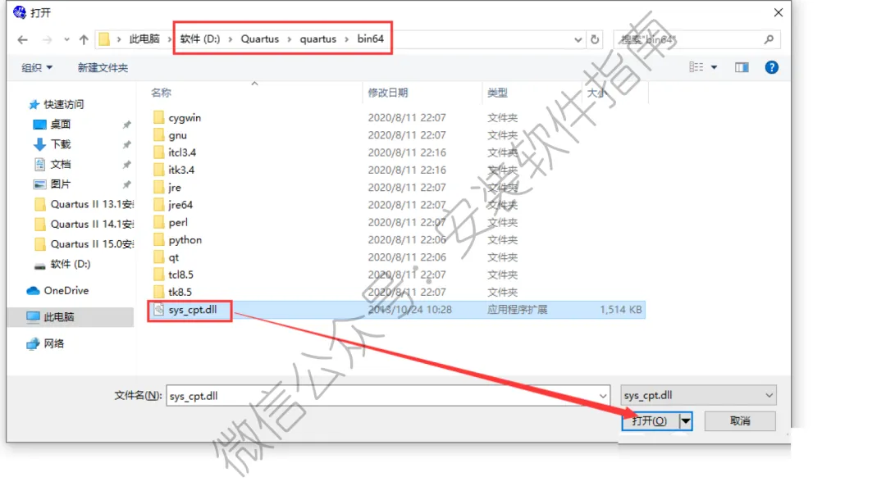Click the 取消 button

[740, 421]
